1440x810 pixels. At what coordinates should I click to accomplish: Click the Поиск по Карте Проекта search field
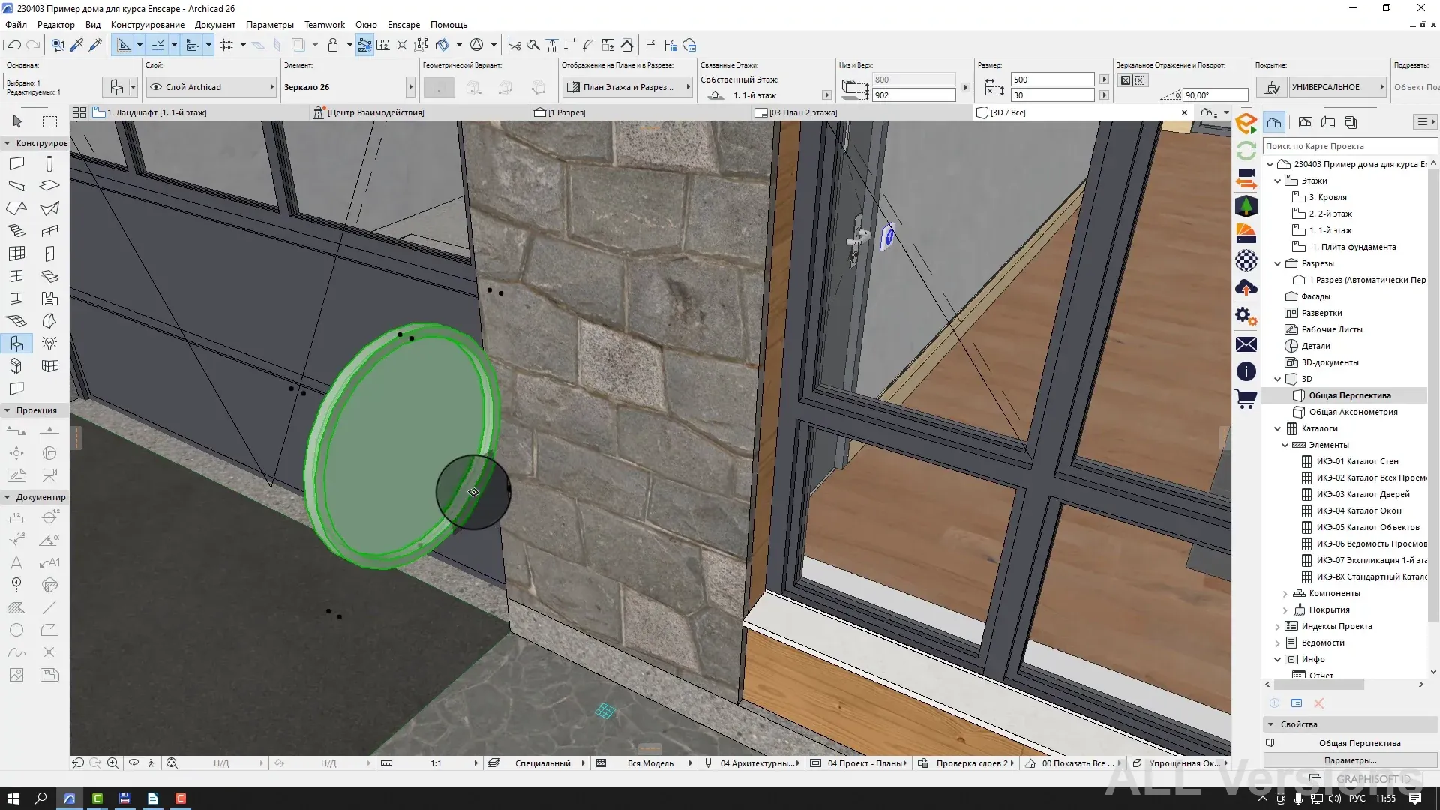tap(1349, 146)
